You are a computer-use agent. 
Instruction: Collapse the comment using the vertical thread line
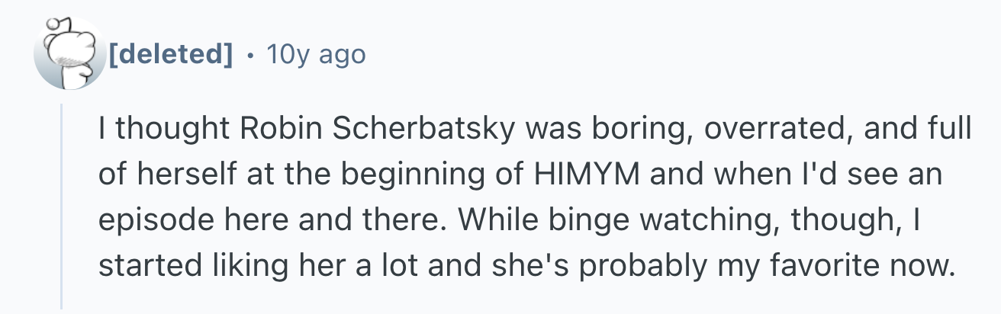63,206
